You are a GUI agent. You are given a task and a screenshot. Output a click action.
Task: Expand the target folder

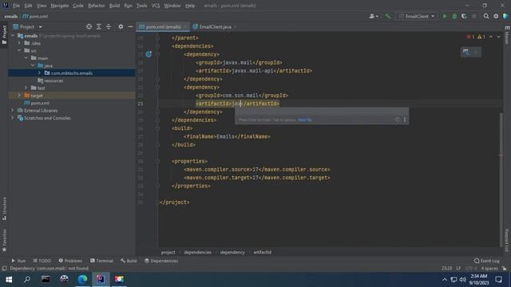point(19,96)
